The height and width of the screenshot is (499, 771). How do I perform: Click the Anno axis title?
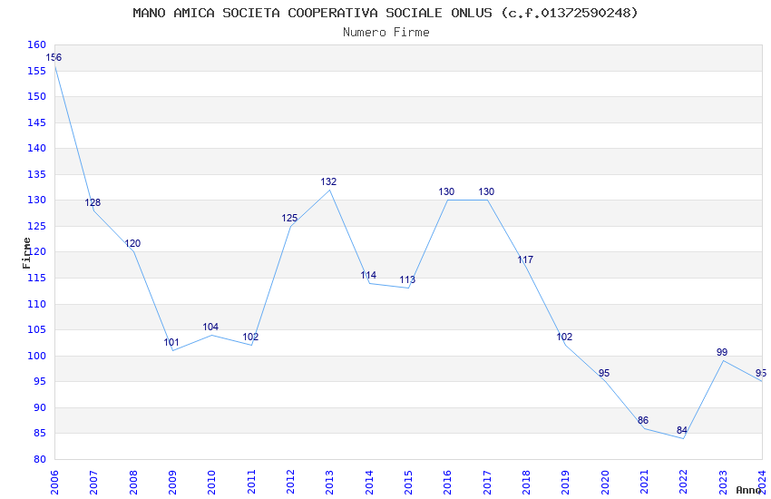[748, 490]
